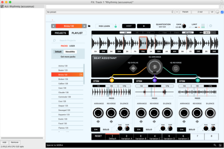Click Stem B reverse evolve waveform icon
This screenshot has height=149, width=224.
[154, 122]
